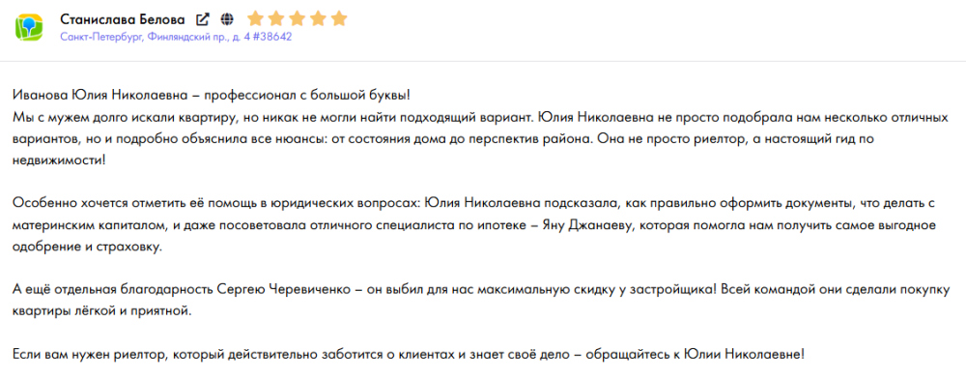Click the paragraph starting with Особенно хочется отметить
The width and height of the screenshot is (966, 379).
click(474, 225)
